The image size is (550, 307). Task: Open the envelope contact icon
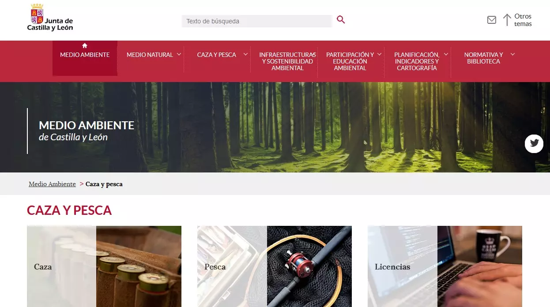[x=491, y=20]
